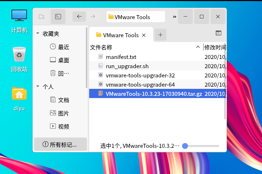Collapse the 收藏夹 section
The width and height of the screenshot is (262, 174).
pos(38,33)
